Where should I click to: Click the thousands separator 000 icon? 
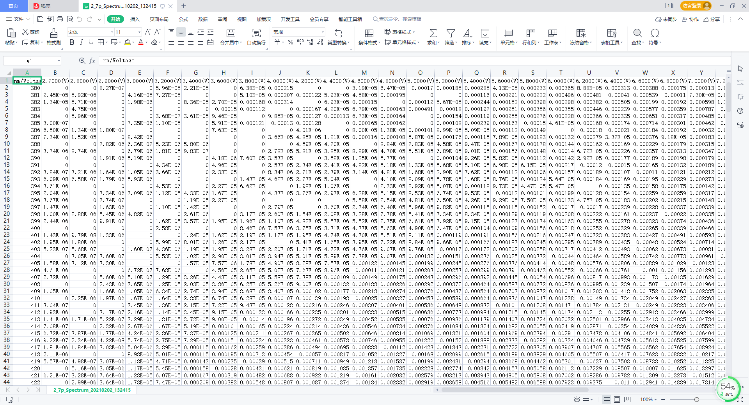tap(300, 42)
